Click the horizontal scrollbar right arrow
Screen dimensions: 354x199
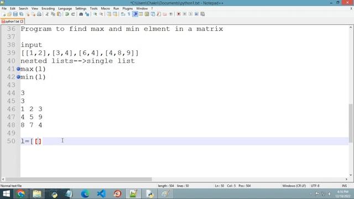click(346, 179)
